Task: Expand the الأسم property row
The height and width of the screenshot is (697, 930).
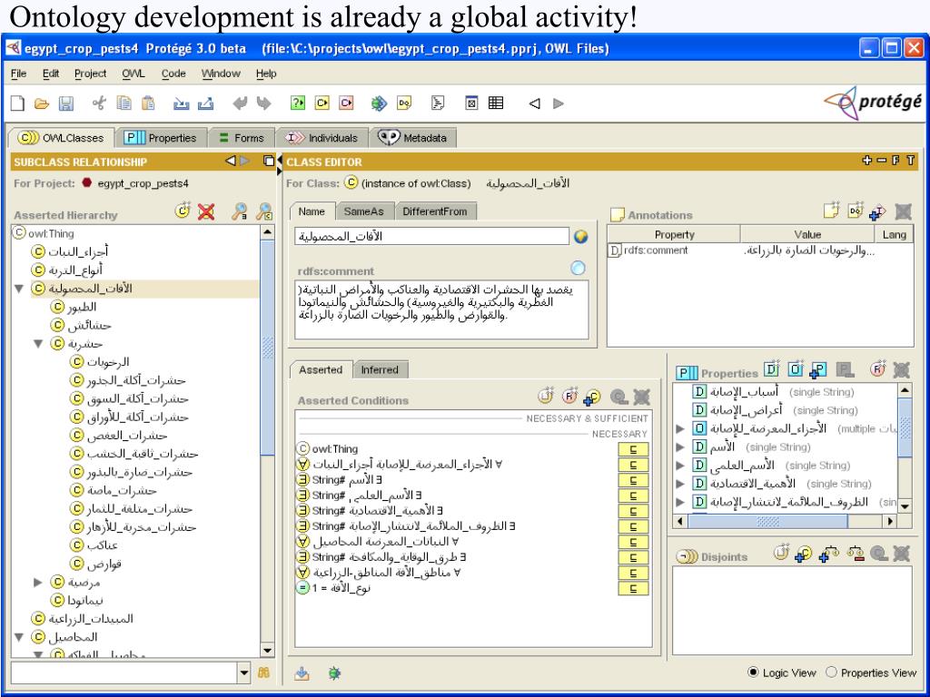Action: [680, 447]
